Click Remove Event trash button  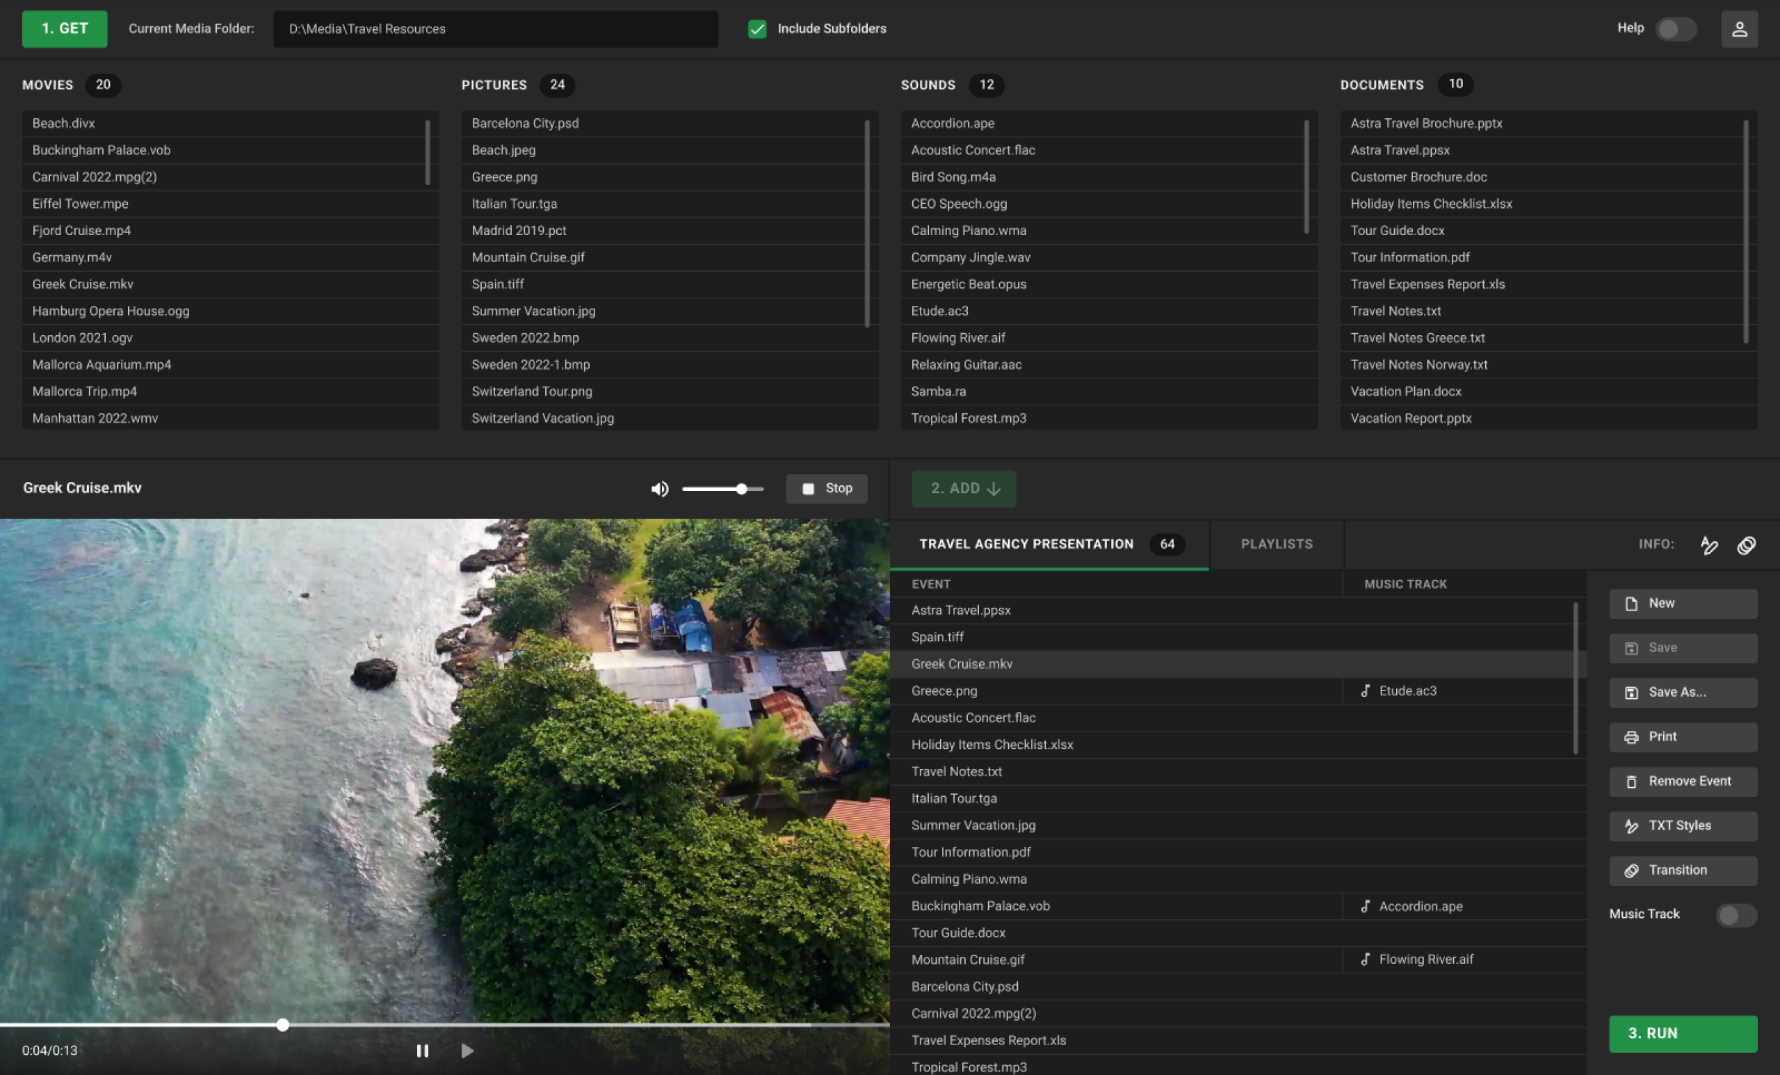pyautogui.click(x=1683, y=782)
